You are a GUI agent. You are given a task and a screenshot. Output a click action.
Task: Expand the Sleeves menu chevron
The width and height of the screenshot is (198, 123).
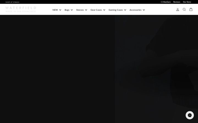click(86, 10)
